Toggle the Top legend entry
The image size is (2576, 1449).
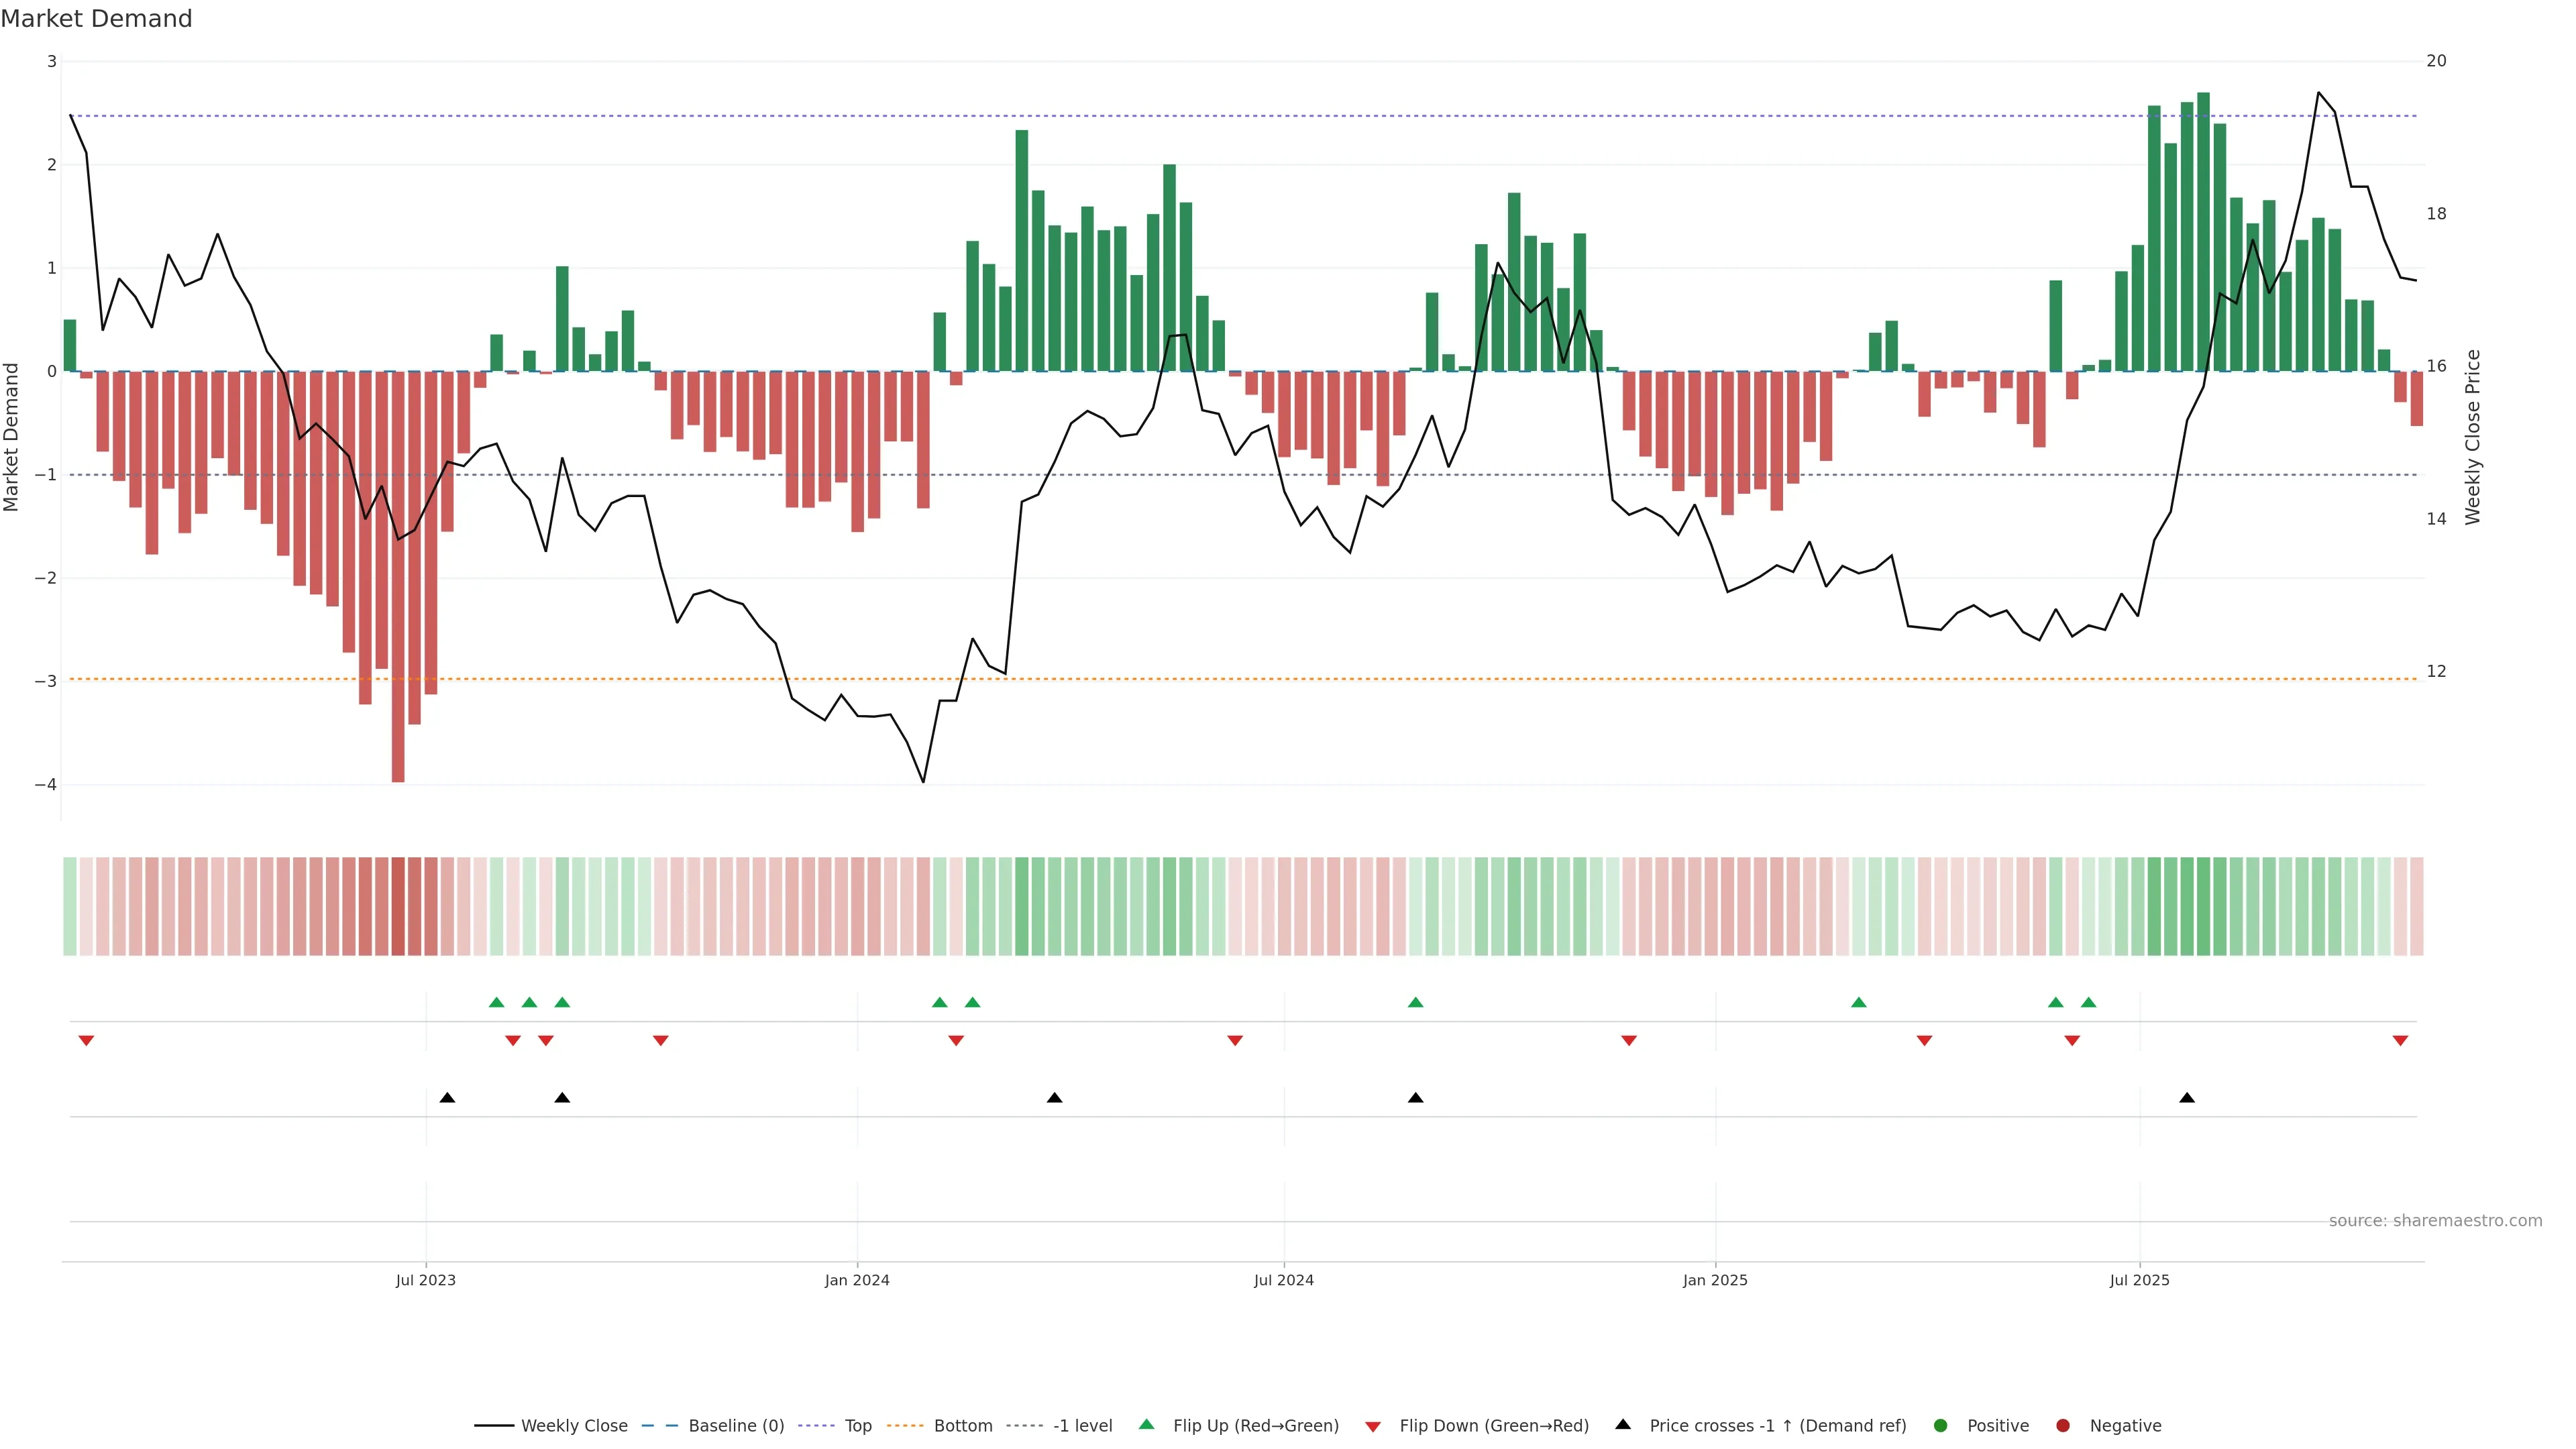(x=857, y=1426)
